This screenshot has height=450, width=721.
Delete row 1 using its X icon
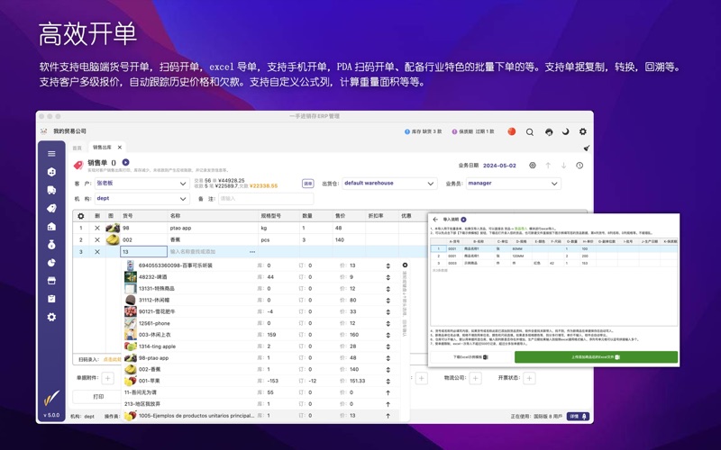click(x=97, y=229)
